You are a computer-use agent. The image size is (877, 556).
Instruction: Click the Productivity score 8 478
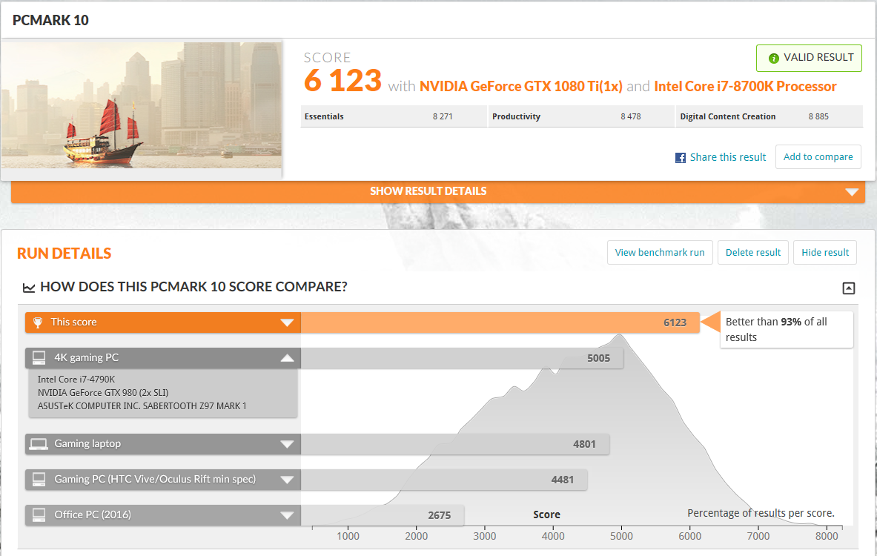pos(630,116)
